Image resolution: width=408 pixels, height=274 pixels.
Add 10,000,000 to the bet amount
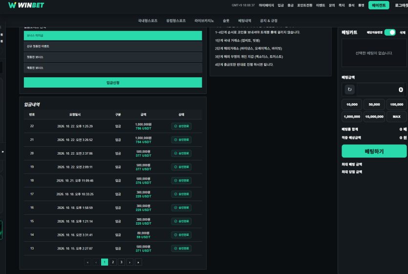374,116
